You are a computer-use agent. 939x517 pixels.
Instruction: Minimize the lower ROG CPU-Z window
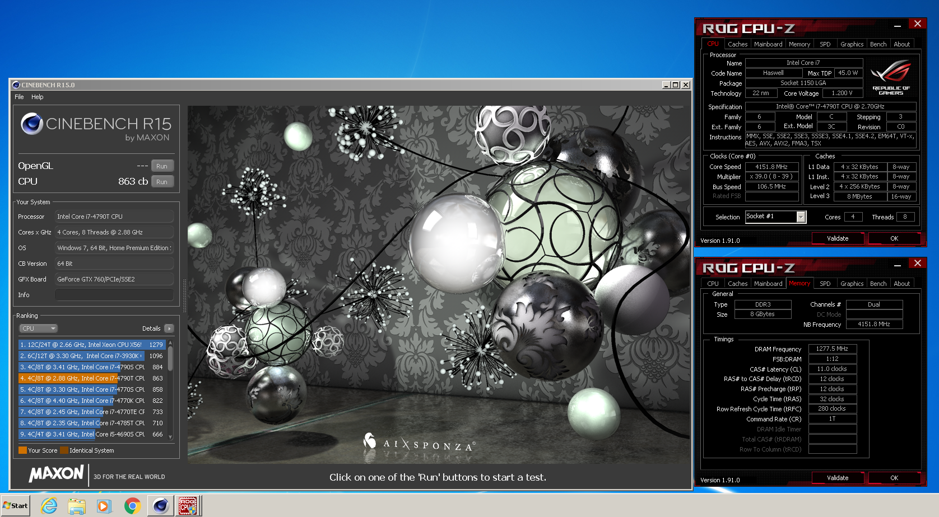(898, 265)
